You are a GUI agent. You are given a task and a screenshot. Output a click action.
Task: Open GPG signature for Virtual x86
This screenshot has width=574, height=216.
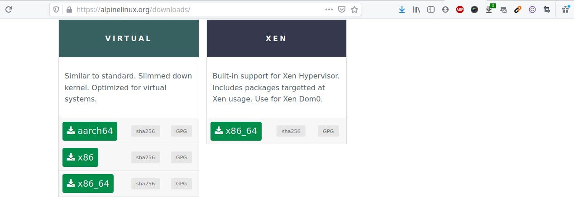pos(182,157)
